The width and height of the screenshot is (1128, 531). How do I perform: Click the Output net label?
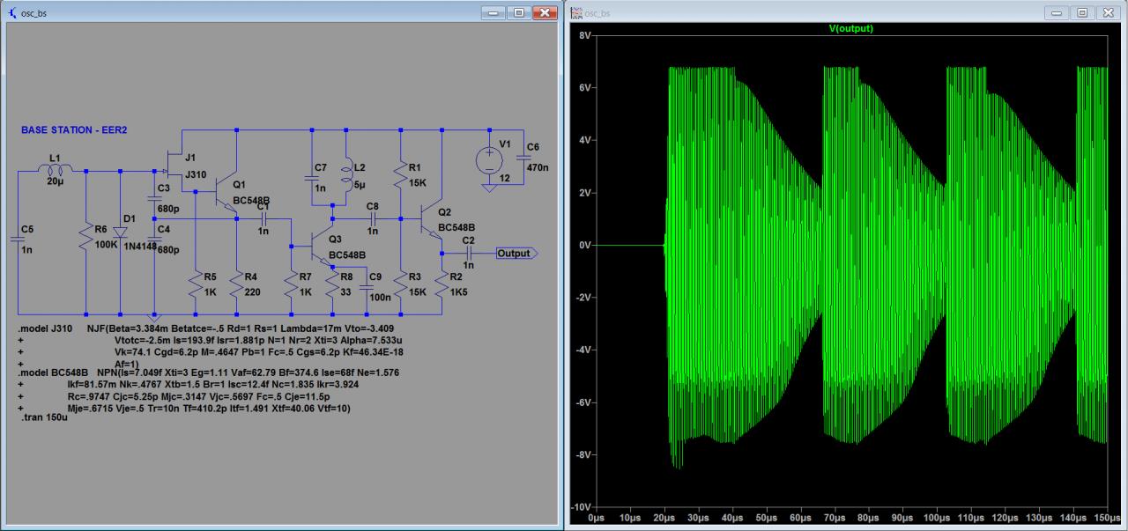[515, 254]
